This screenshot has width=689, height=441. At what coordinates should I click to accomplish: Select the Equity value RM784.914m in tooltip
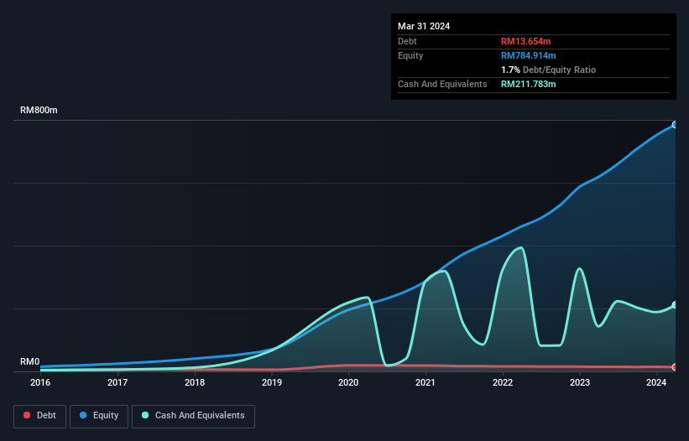(x=528, y=55)
